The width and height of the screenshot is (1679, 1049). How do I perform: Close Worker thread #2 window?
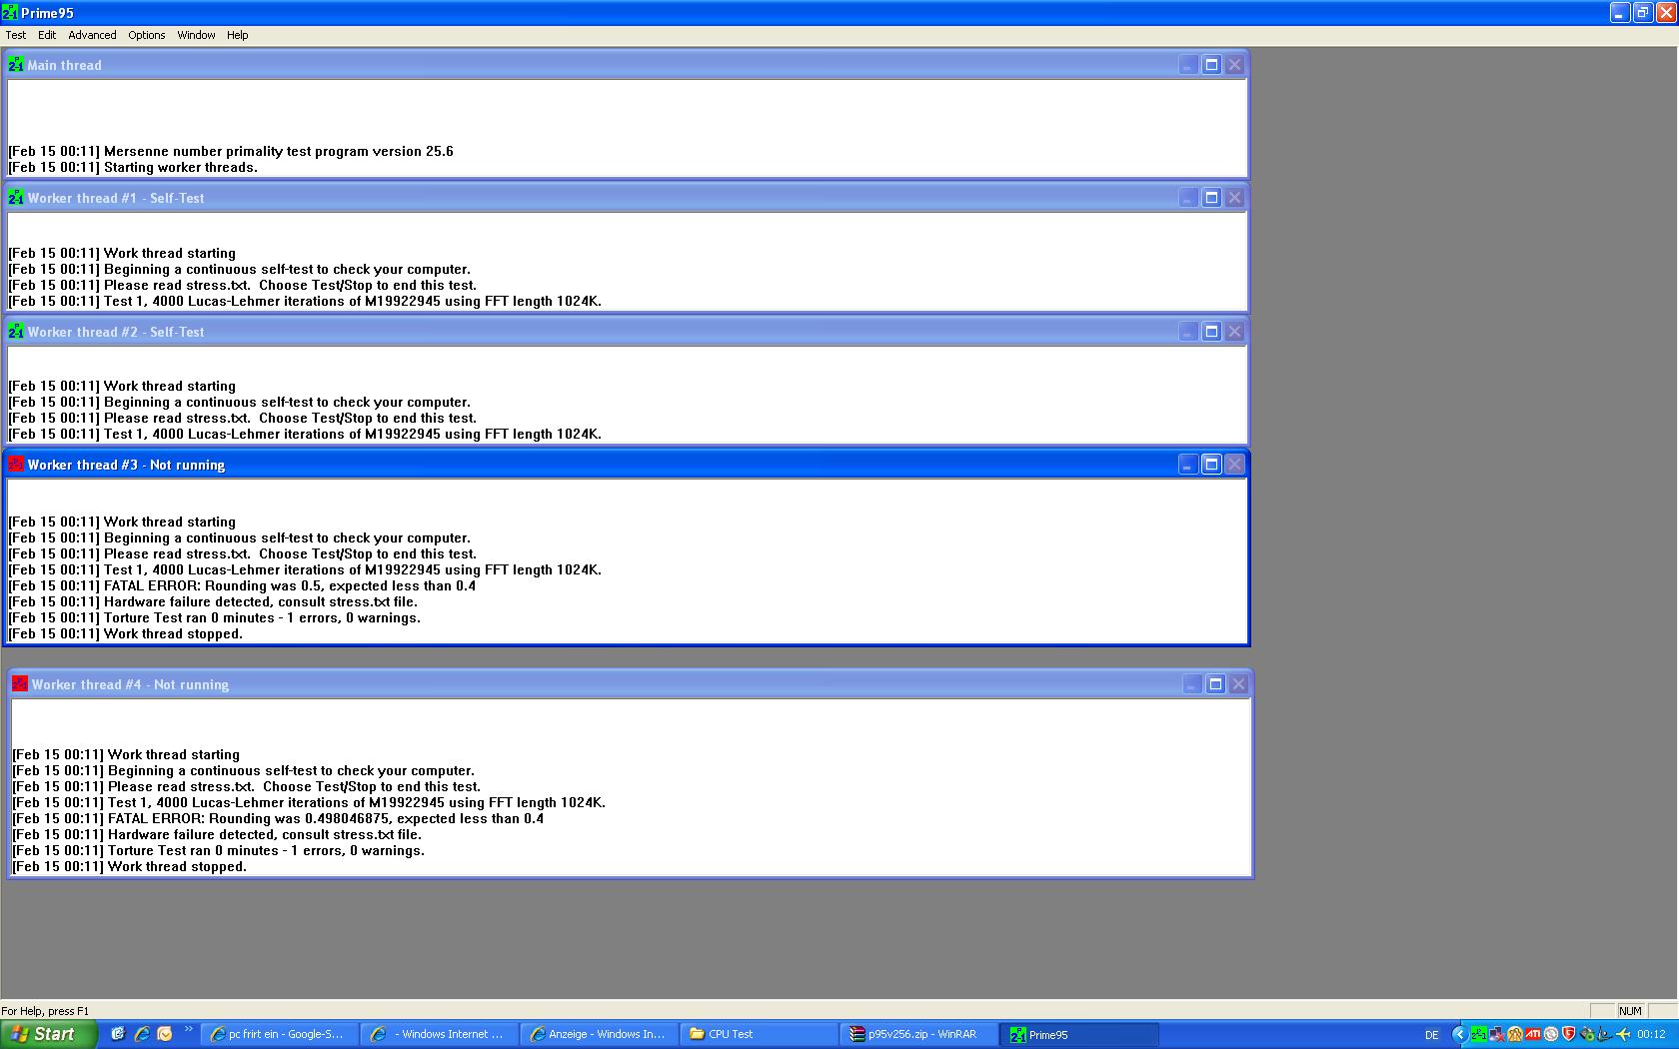click(x=1235, y=332)
